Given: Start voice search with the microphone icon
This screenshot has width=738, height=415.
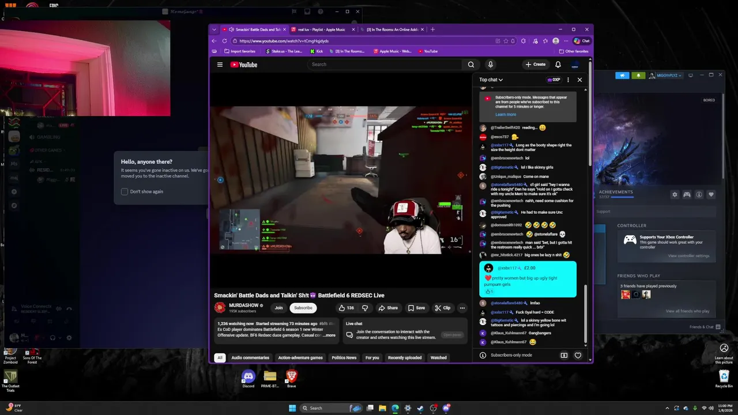Looking at the screenshot, I should [490, 65].
